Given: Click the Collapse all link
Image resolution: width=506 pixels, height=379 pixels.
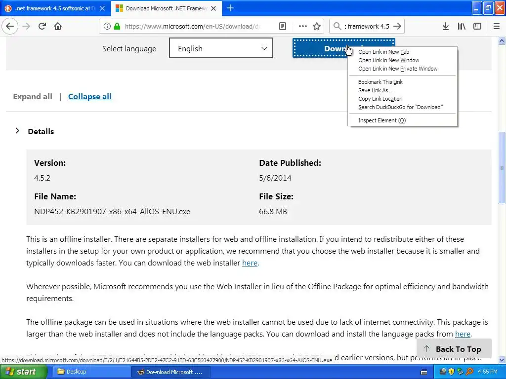Looking at the screenshot, I should point(90,96).
